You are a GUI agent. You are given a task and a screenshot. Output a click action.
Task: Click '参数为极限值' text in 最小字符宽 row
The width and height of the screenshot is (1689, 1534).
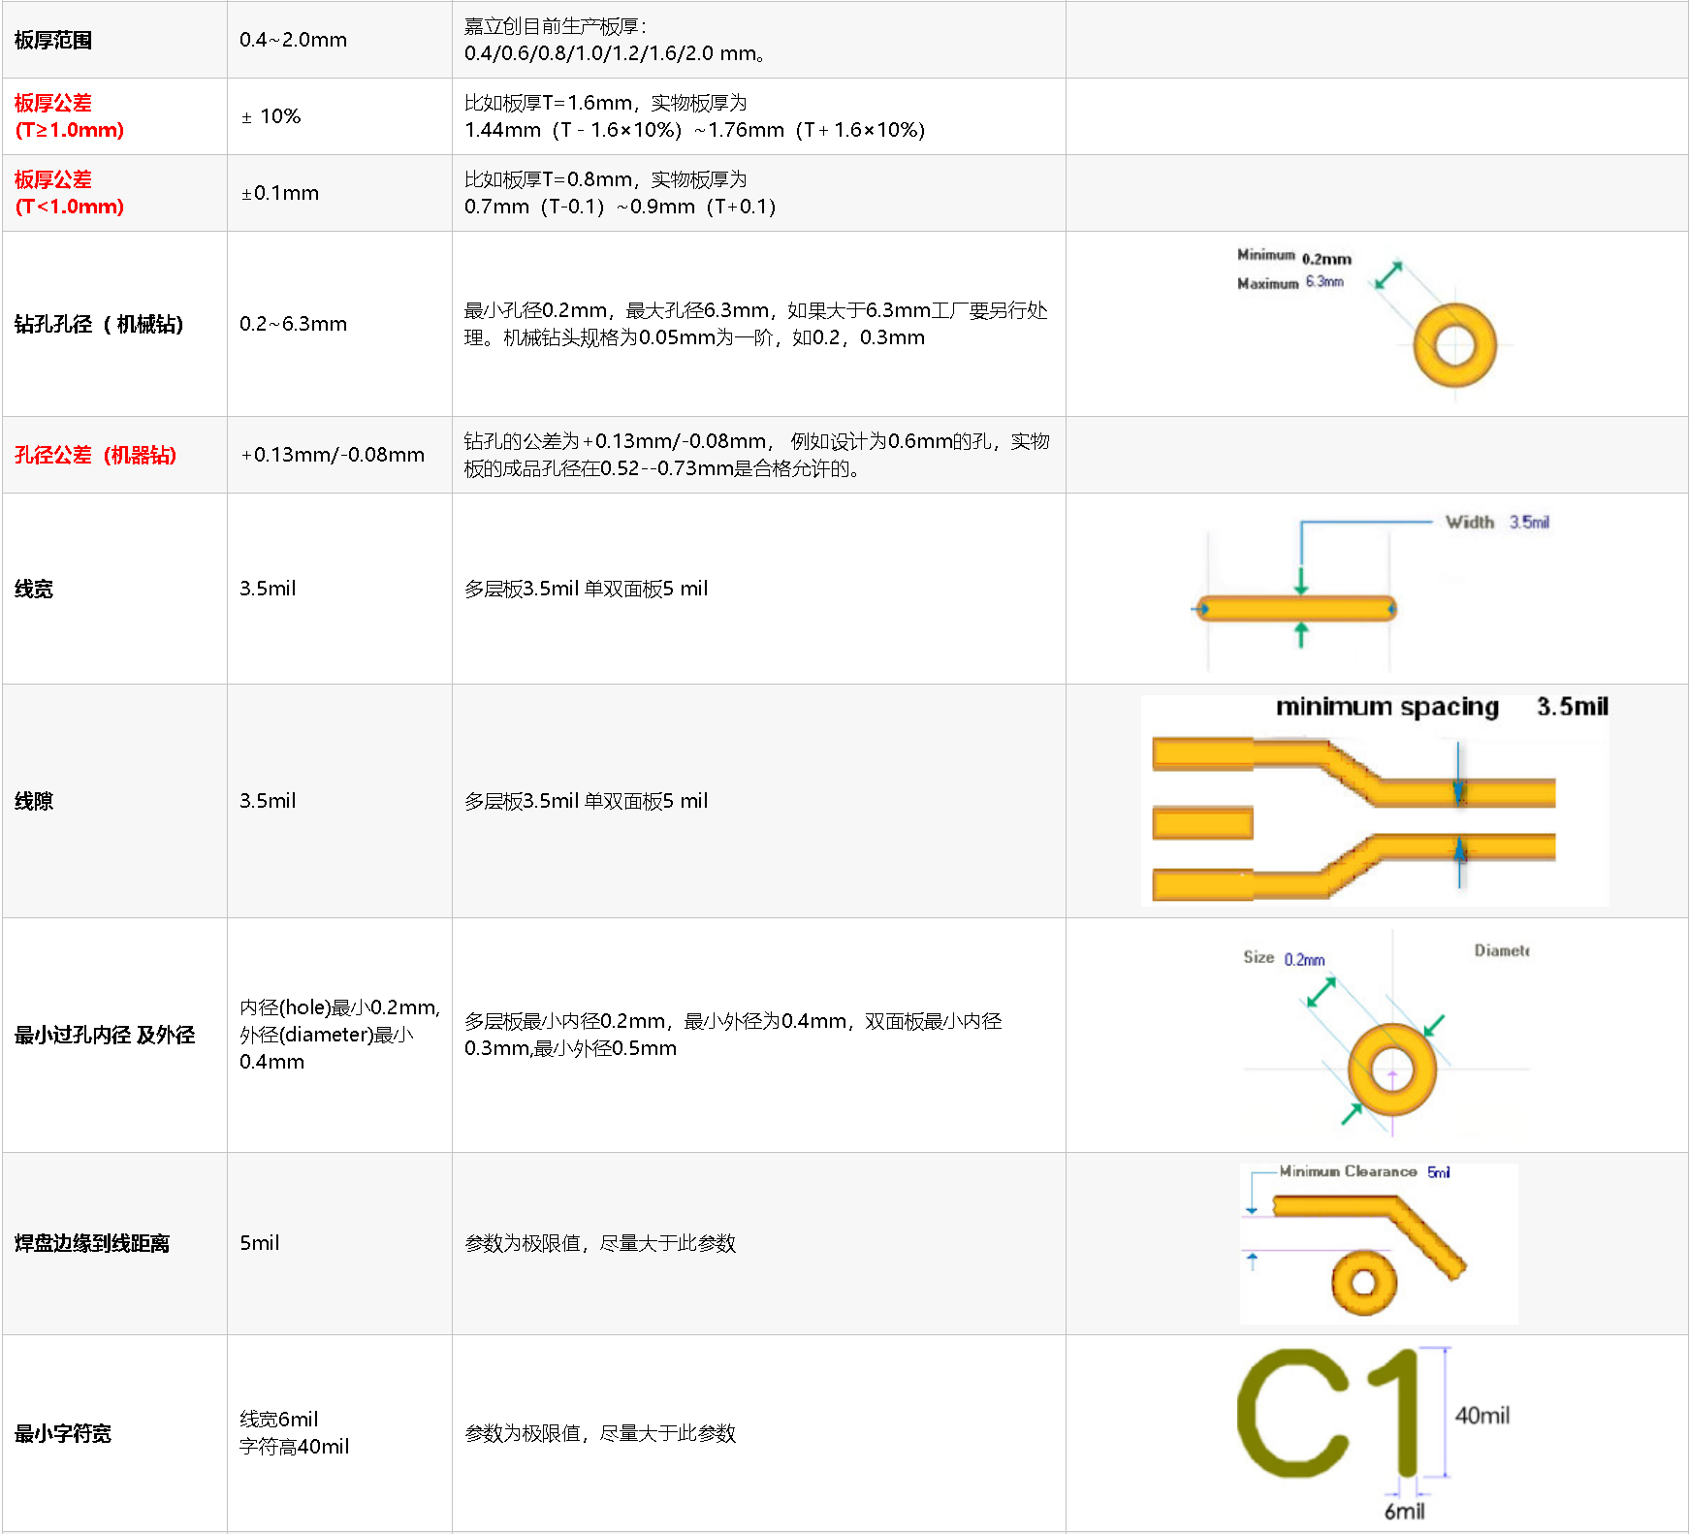click(600, 1433)
